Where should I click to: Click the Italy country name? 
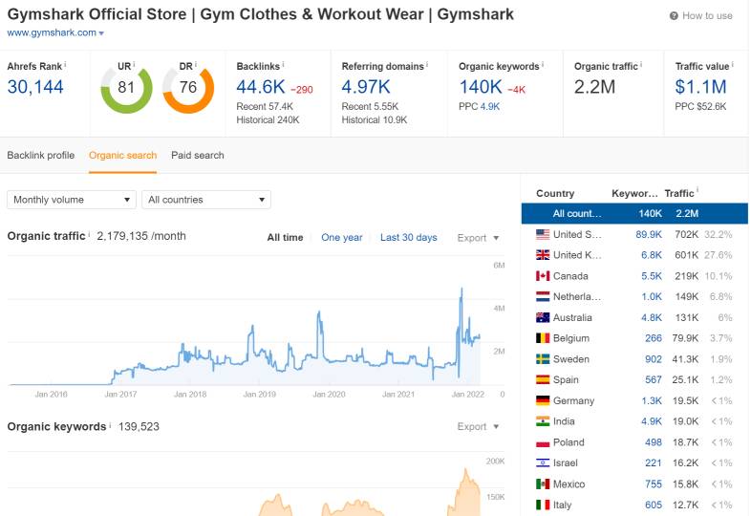tap(562, 505)
